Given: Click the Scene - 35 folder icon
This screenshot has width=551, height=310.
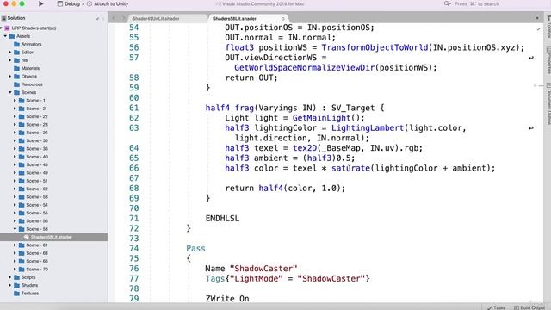Looking at the screenshot, I should tap(22, 140).
